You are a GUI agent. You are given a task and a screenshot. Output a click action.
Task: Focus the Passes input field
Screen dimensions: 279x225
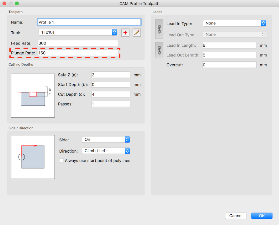tap(111, 104)
